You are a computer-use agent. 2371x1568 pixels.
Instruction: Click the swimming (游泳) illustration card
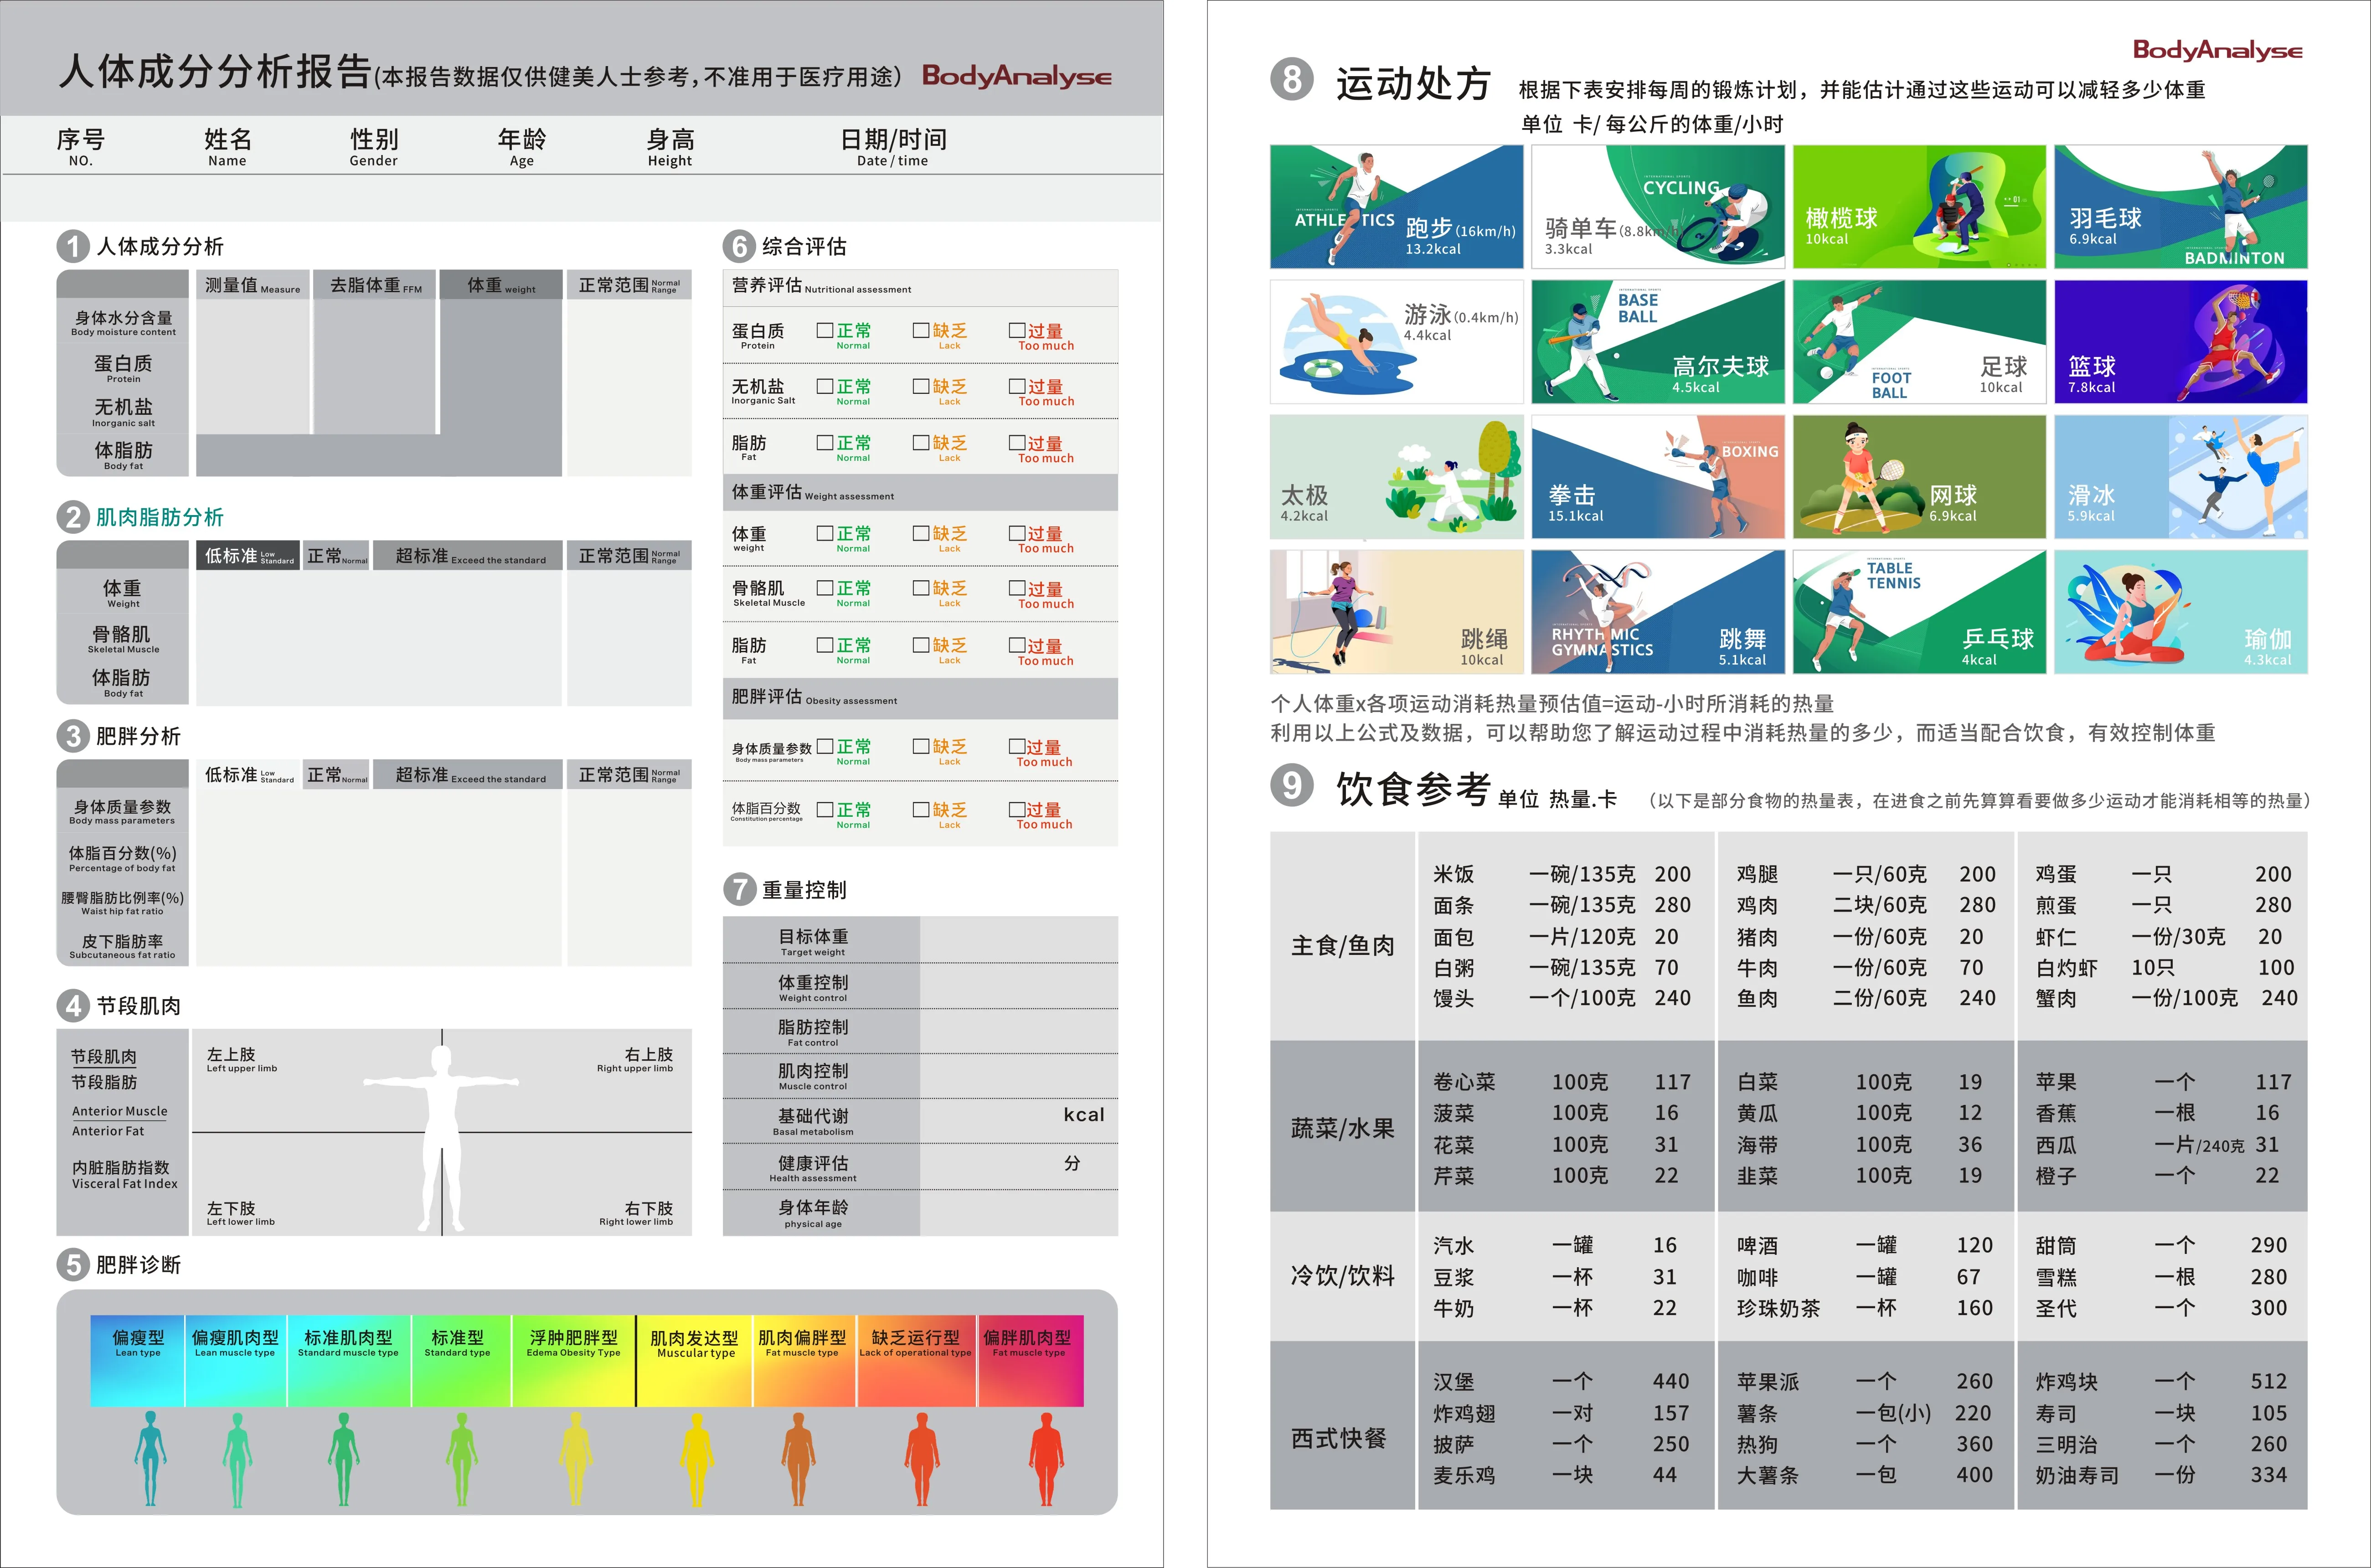point(1396,342)
